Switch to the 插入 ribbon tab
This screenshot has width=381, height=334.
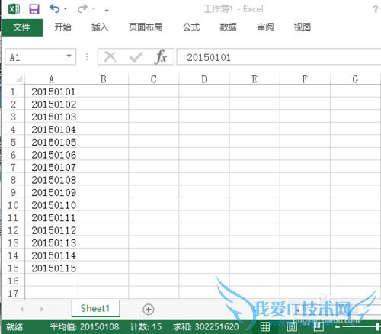[100, 27]
